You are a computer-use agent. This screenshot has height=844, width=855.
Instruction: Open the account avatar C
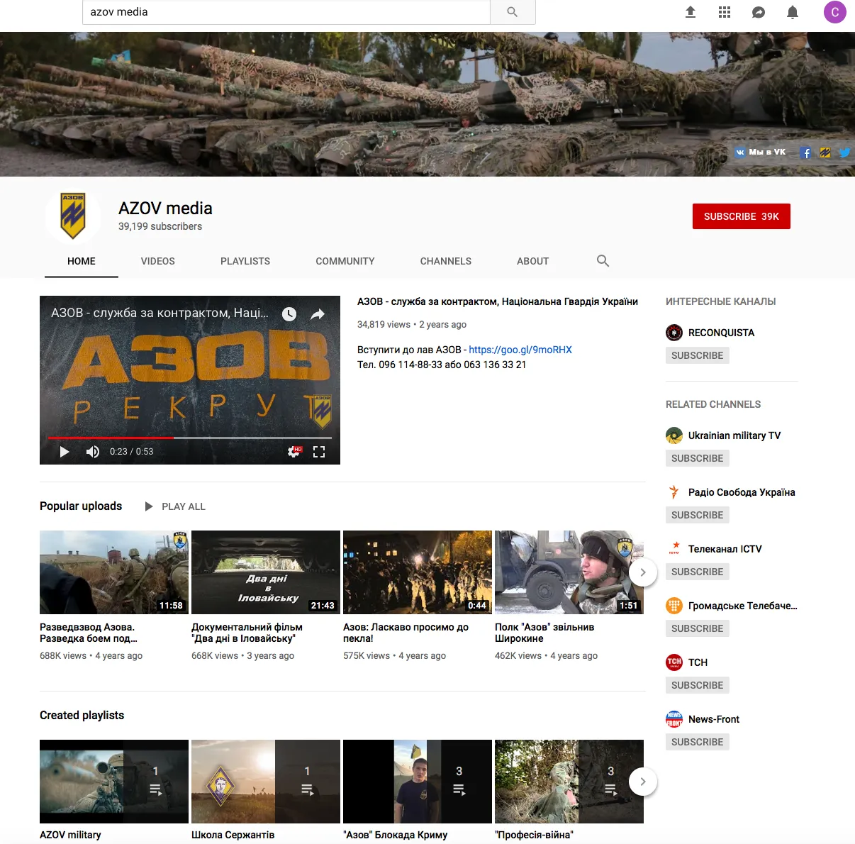[x=835, y=12]
